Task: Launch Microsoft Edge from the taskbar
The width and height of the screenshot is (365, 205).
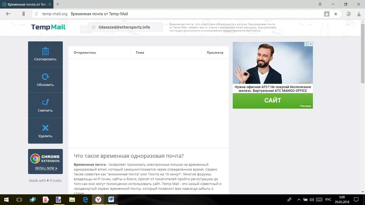Action: tap(85, 199)
